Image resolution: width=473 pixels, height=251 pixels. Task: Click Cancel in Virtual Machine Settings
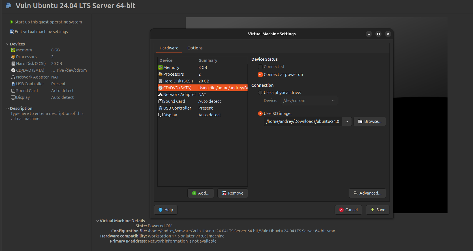348,210
